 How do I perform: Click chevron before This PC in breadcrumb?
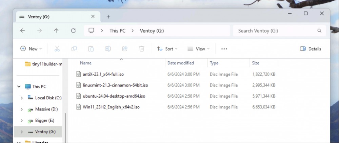(x=102, y=31)
